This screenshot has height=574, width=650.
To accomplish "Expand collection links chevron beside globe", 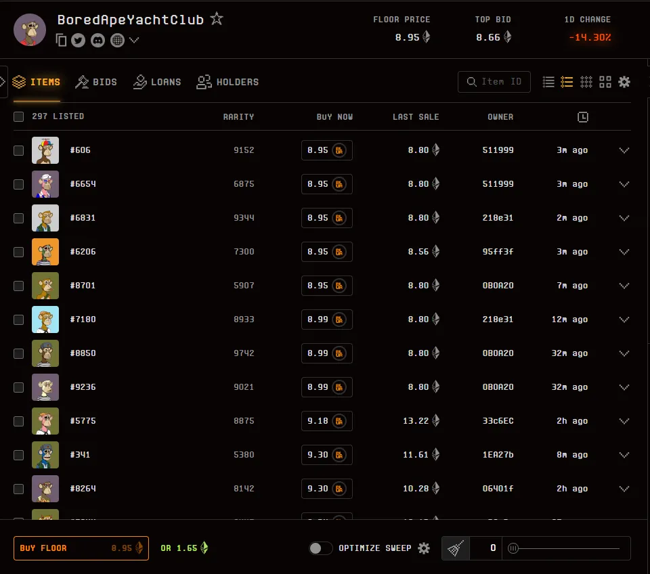I will [134, 40].
